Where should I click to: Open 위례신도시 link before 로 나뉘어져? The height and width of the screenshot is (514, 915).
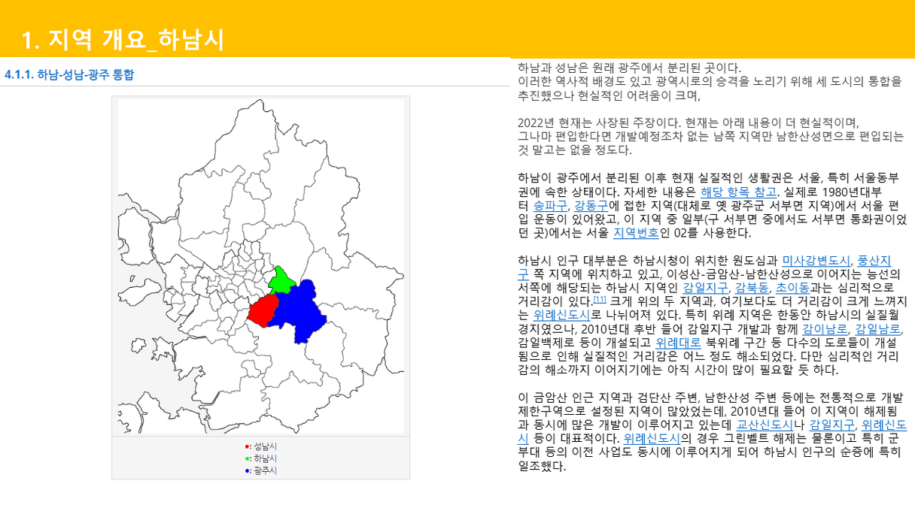click(561, 316)
